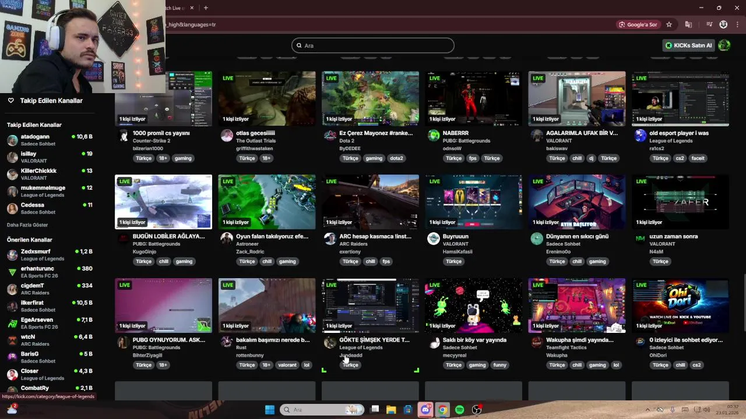The width and height of the screenshot is (746, 419).
Task: Open NABERRR PUBG stream thumbnail
Action: (473, 98)
